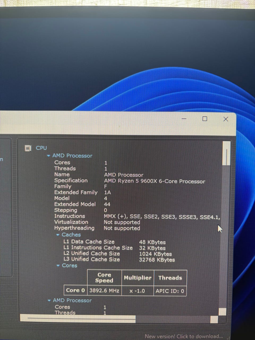Select the Instructions row
255x340 pixels.
tap(137, 216)
